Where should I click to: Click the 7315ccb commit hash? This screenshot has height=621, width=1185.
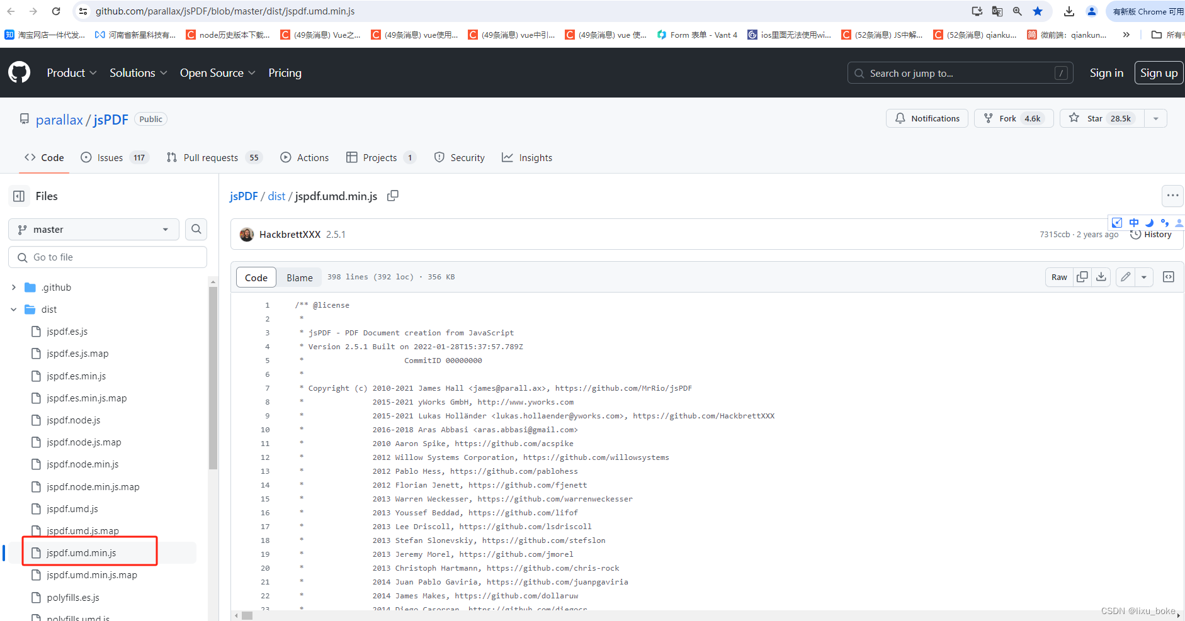[x=1055, y=234]
